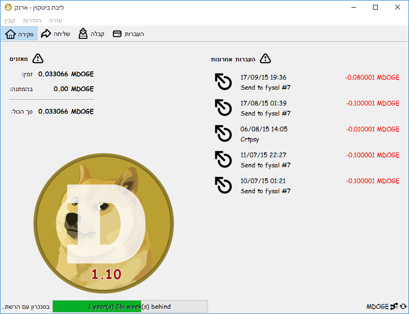The width and height of the screenshot is (409, 314).
Task: Click the transaction icon for 17/08/15 01:39
Action: click(223, 107)
